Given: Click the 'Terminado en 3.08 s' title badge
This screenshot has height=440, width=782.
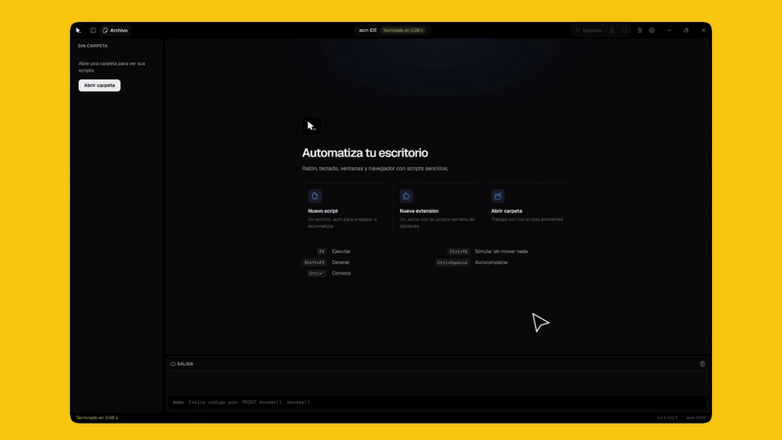Looking at the screenshot, I should coord(403,30).
